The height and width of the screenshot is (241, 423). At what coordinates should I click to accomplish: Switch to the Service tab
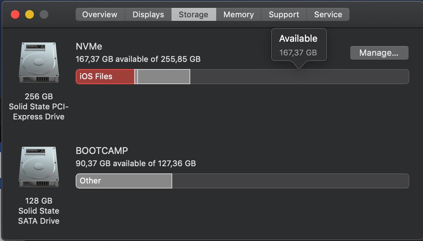328,14
